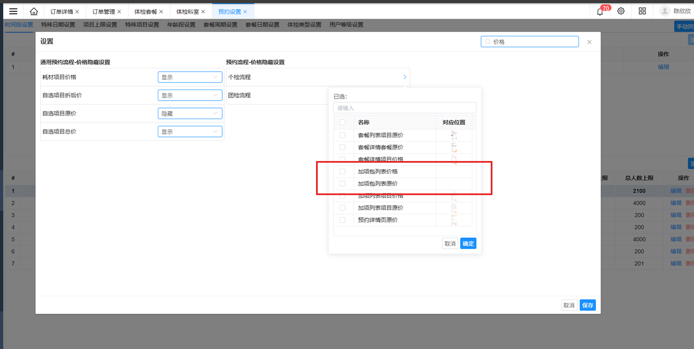Go to the home page icon
694x349 pixels.
34,11
